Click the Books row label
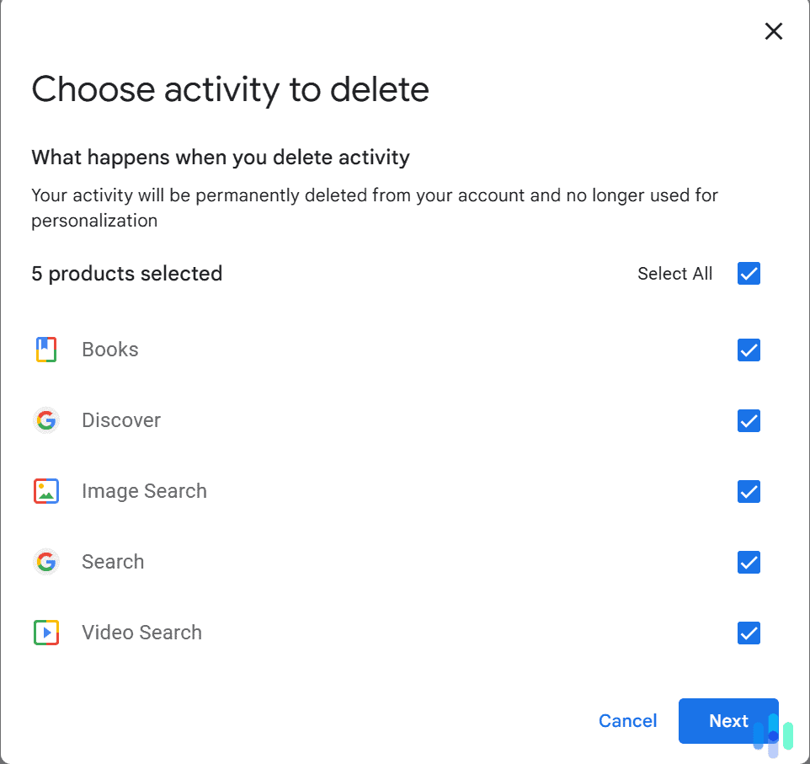Image resolution: width=810 pixels, height=764 pixels. coord(109,349)
